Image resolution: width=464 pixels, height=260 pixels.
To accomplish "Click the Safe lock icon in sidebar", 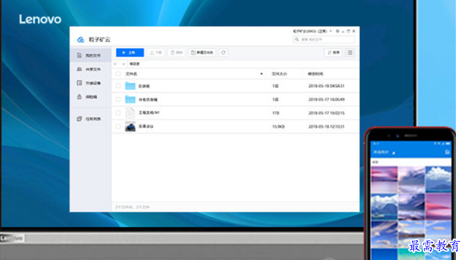I will [79, 97].
